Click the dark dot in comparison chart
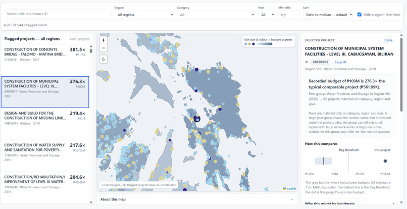407x209 pixels. [385, 161]
